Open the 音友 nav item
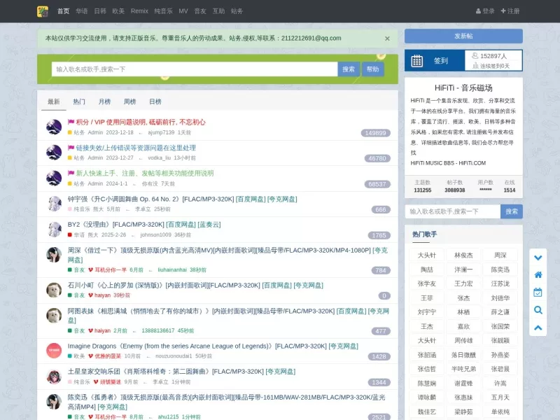Screen dimensions: 560x420 click(200, 11)
